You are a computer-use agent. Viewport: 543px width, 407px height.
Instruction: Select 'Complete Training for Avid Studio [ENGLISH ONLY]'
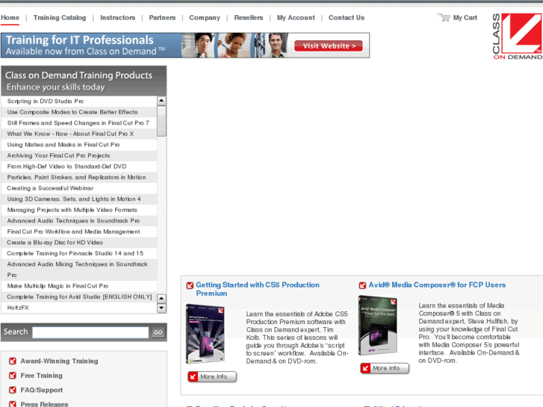pyautogui.click(x=79, y=297)
